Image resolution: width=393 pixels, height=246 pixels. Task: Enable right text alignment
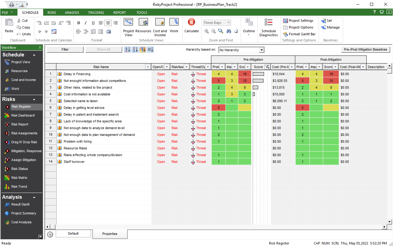pos(115,23)
